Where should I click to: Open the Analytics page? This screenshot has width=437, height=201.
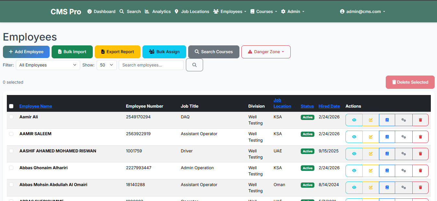[158, 11]
